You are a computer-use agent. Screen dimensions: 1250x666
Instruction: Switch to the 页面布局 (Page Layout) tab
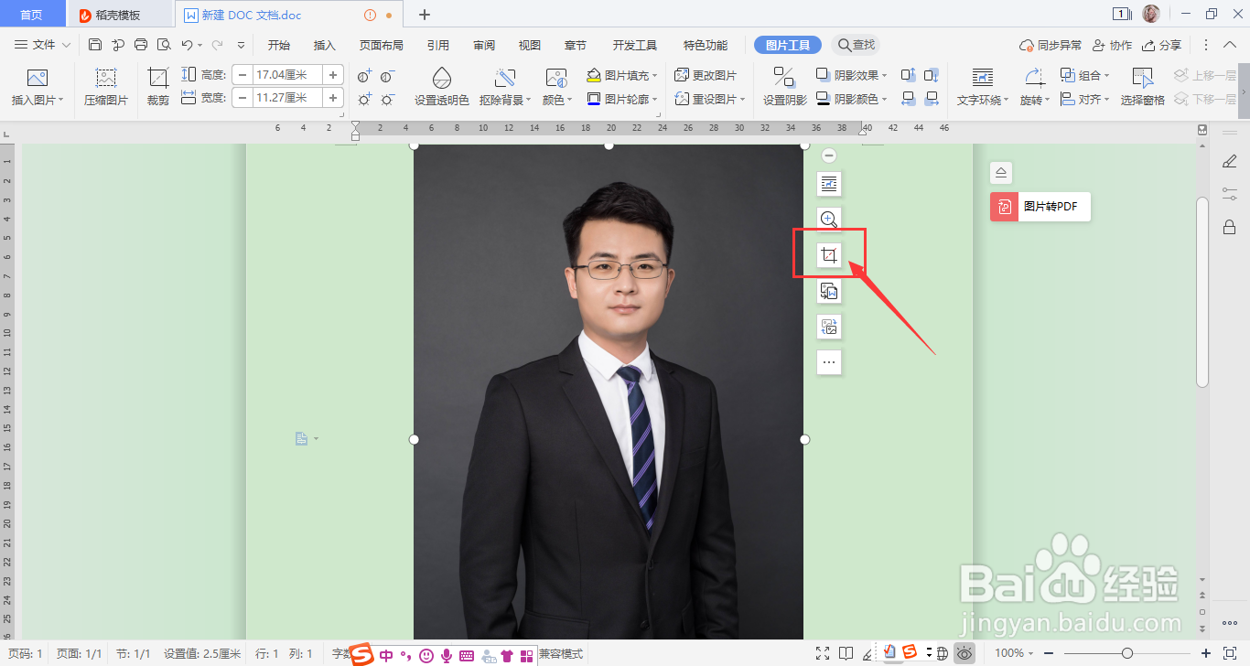click(382, 45)
